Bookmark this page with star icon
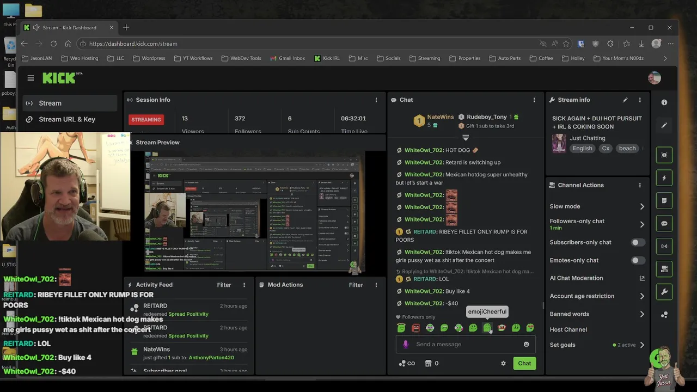 pyautogui.click(x=566, y=44)
